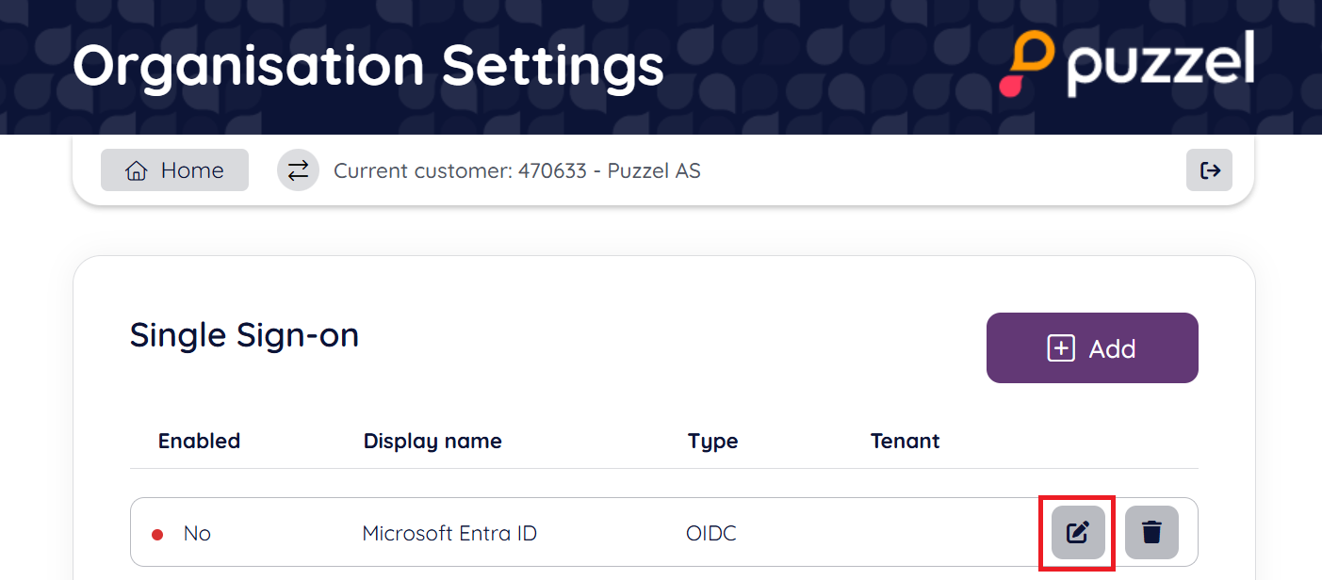Click the Puzzel logo

1127,64
